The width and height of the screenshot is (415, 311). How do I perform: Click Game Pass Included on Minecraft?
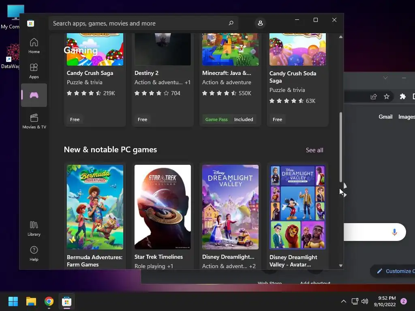click(x=229, y=119)
